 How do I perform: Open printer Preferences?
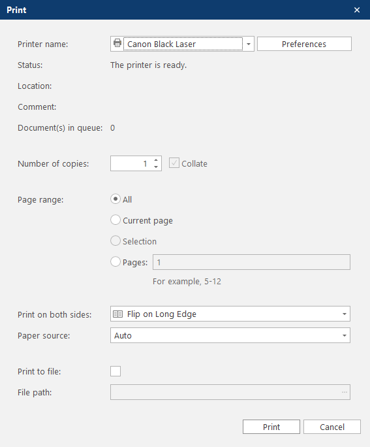click(x=304, y=44)
